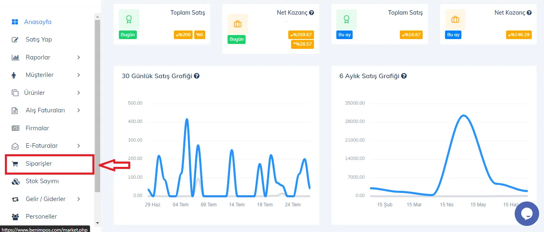Click sidebar scrollbar down arrow
Image resolution: width=544 pixels, height=232 pixels.
(97, 223)
